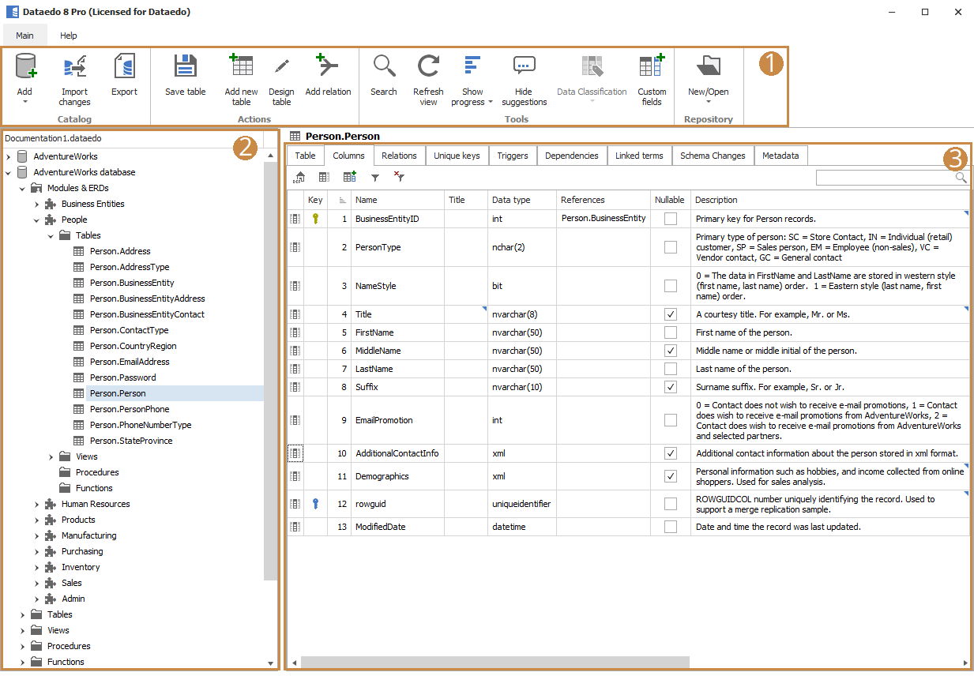Uncheck Nullable for Demographics
This screenshot has width=974, height=676.
(671, 476)
